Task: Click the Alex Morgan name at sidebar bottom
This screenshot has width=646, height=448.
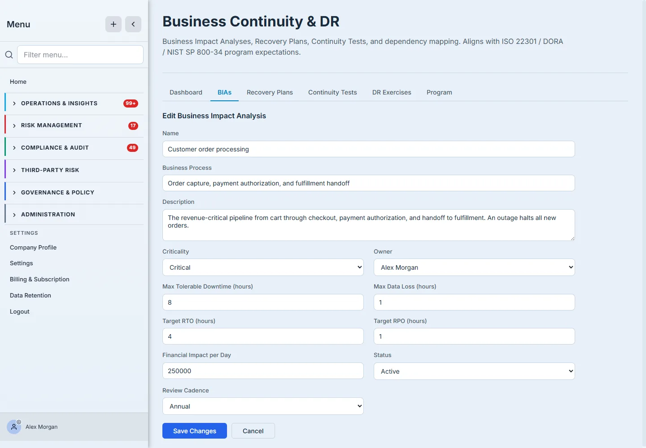Action: pyautogui.click(x=41, y=427)
